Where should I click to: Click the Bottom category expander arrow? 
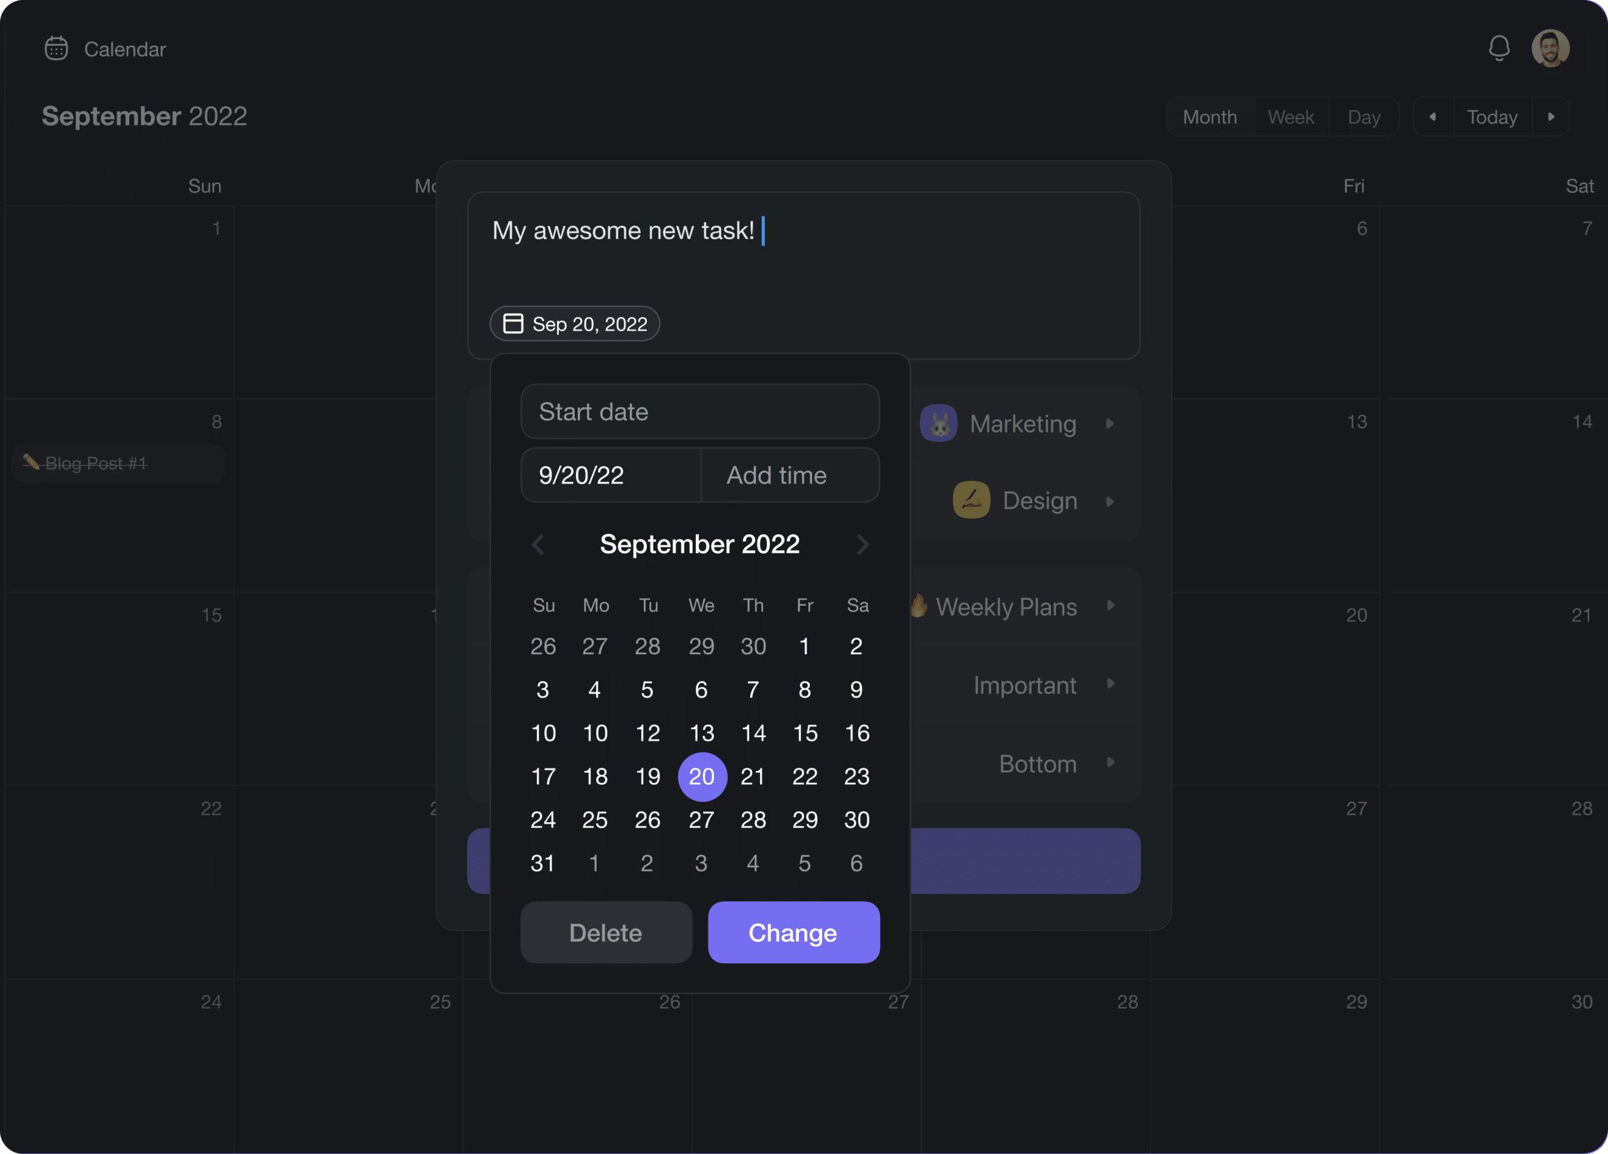(x=1111, y=762)
